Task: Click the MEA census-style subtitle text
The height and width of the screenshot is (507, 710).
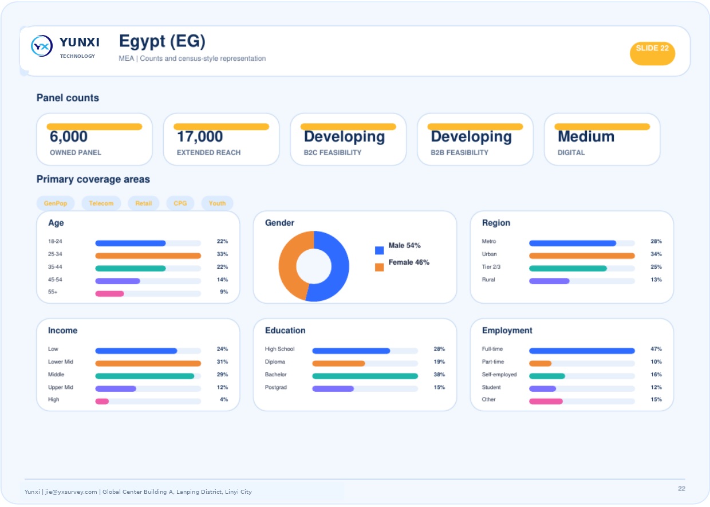Action: point(192,58)
